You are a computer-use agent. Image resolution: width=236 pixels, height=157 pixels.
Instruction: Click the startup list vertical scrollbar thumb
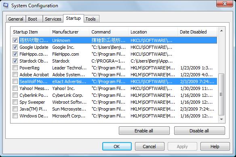tap(221, 94)
